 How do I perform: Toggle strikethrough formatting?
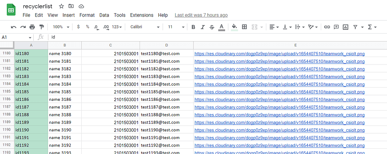212,27
